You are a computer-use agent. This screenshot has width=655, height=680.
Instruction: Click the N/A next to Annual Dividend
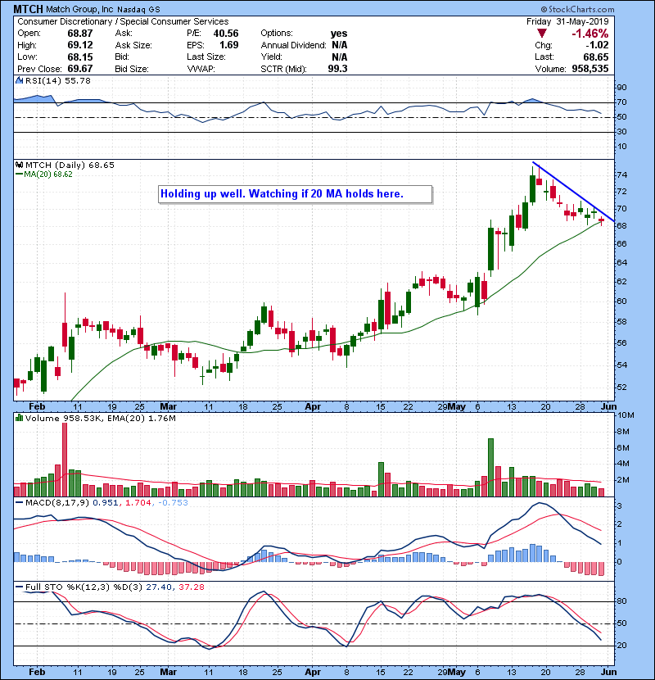(340, 45)
